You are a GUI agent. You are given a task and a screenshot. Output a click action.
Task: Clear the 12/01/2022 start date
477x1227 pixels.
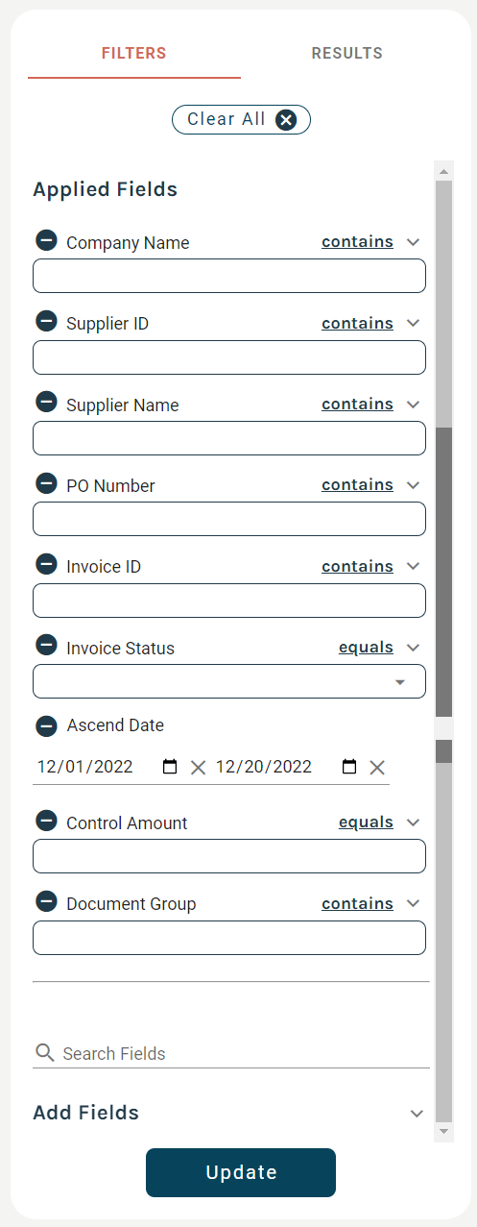198,767
